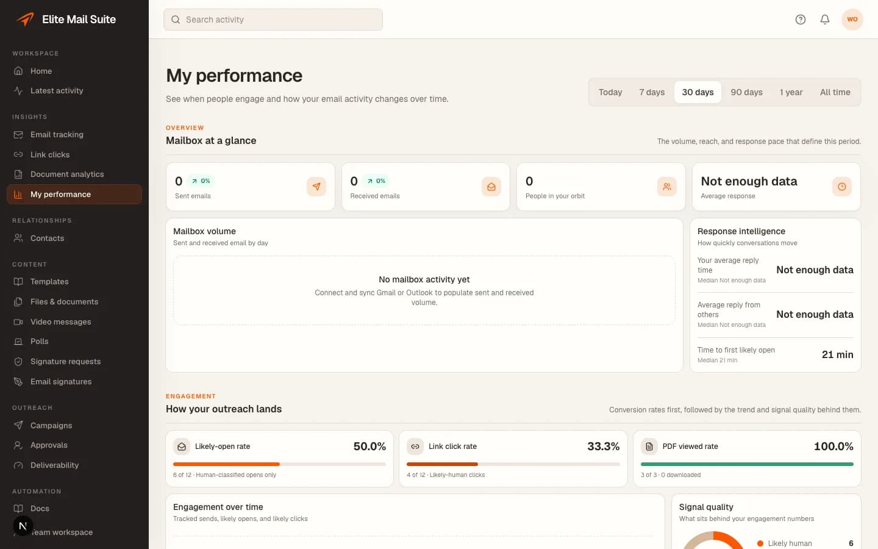Switch the period to Today

pos(610,92)
